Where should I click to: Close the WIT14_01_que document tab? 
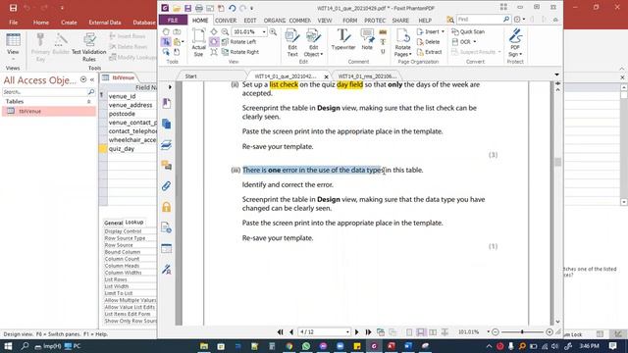[x=326, y=76]
